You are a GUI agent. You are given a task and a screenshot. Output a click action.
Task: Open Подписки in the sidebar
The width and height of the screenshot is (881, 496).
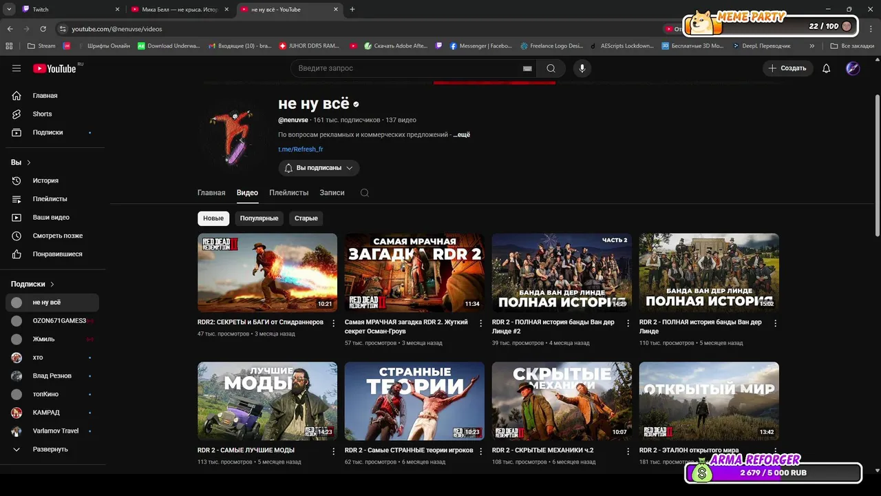tap(52, 132)
